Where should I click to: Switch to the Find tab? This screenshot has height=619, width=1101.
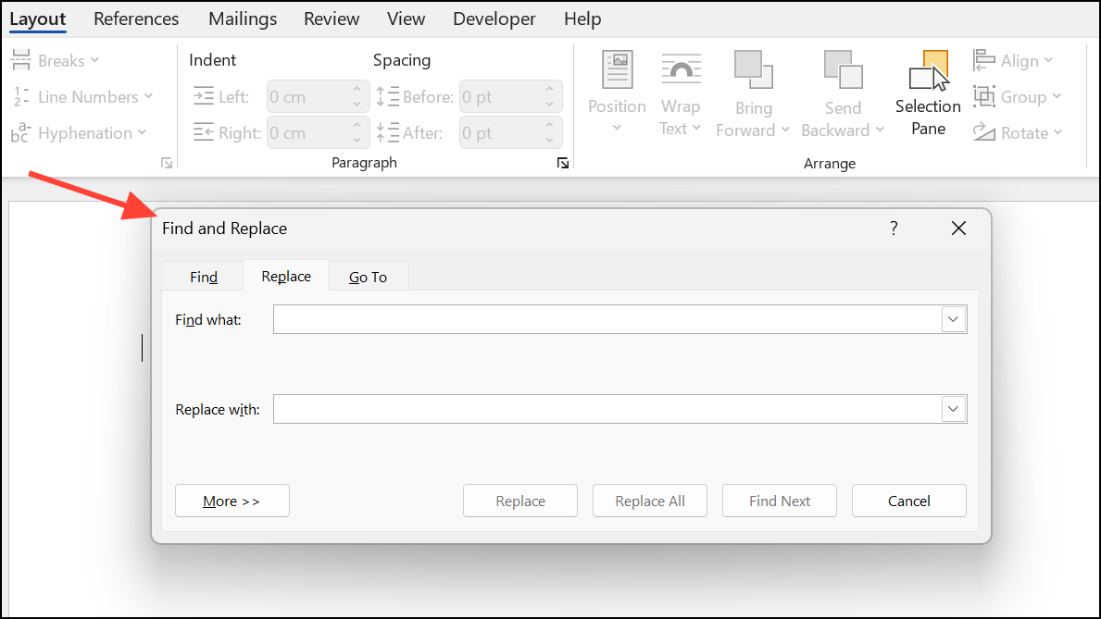click(x=204, y=277)
